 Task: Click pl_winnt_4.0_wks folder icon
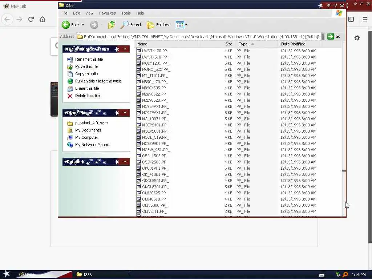click(70, 123)
